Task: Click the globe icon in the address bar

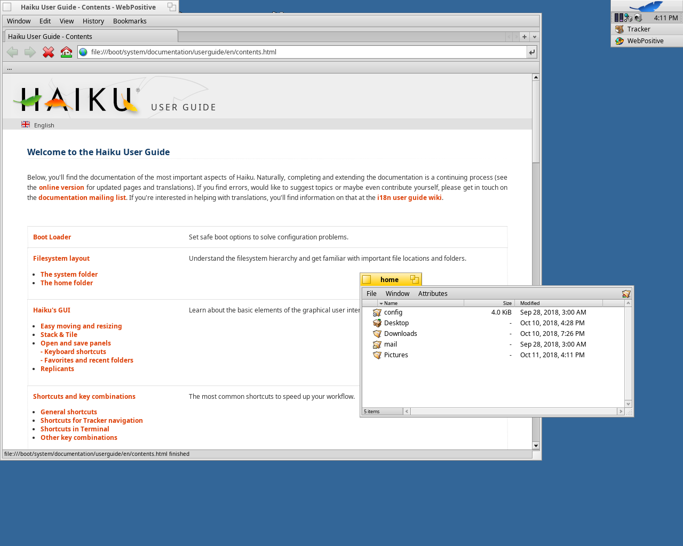Action: [83, 52]
